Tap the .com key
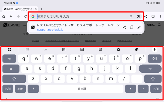The width and height of the screenshot is (164, 102). click(x=20, y=89)
